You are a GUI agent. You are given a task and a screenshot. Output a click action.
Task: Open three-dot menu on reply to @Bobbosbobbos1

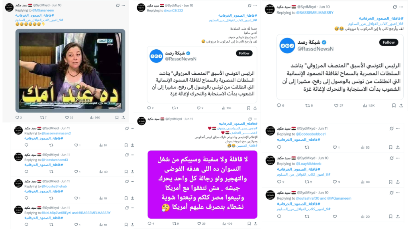pyautogui.click(x=398, y=128)
